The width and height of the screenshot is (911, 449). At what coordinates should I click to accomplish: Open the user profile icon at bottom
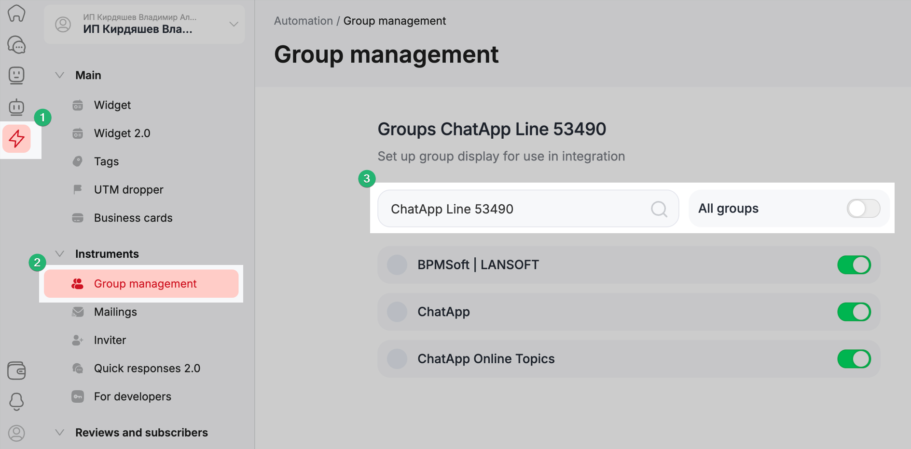coord(16,433)
